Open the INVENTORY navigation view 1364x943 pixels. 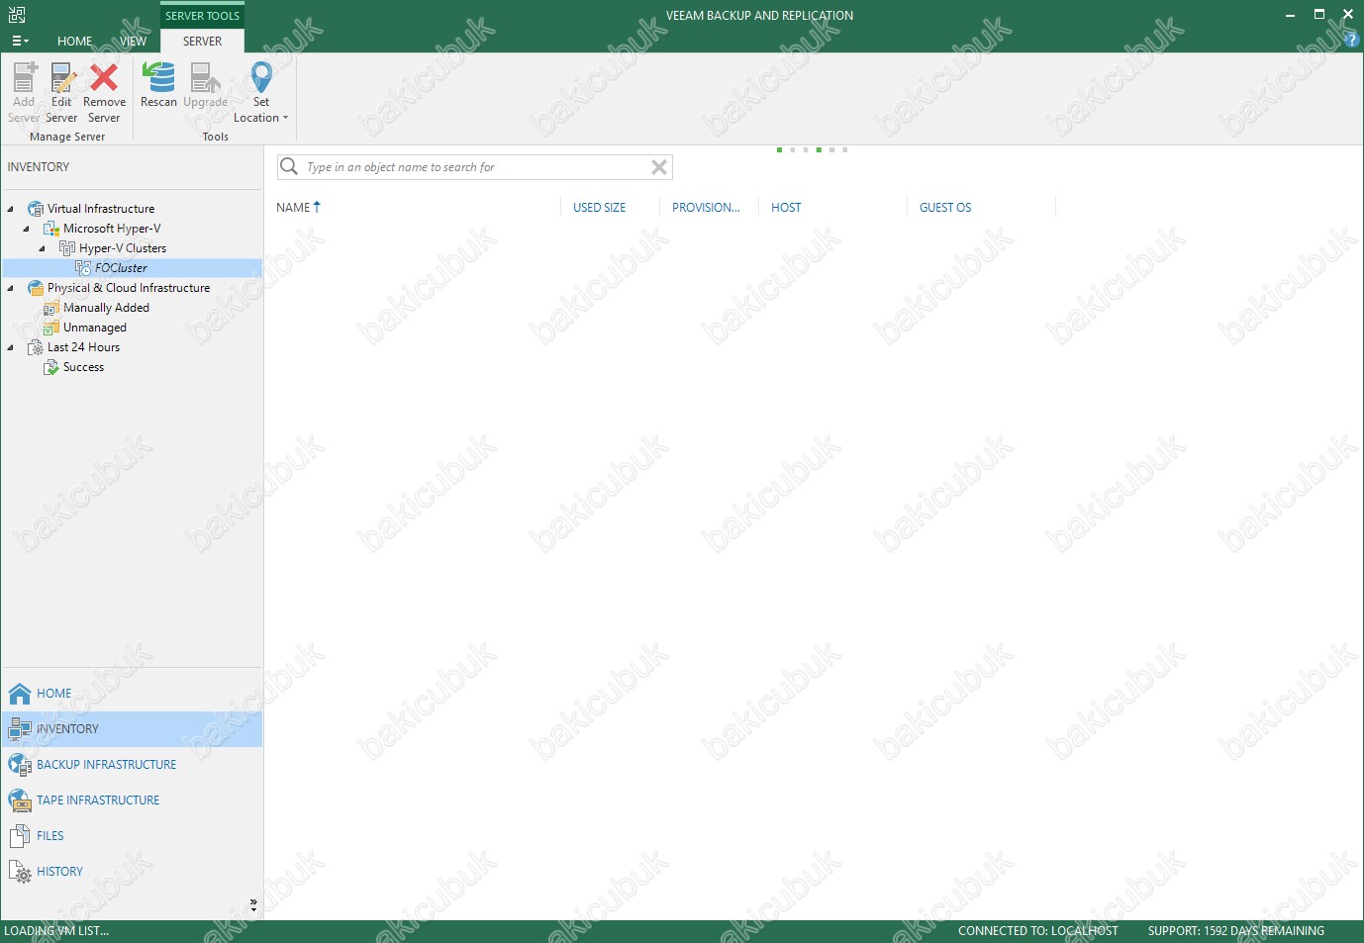(132, 729)
